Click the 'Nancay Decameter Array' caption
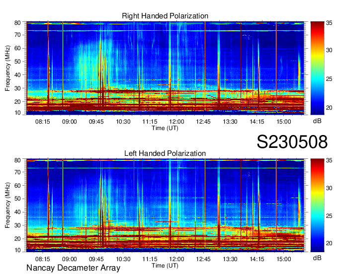338x274 pixels. pyautogui.click(x=73, y=268)
